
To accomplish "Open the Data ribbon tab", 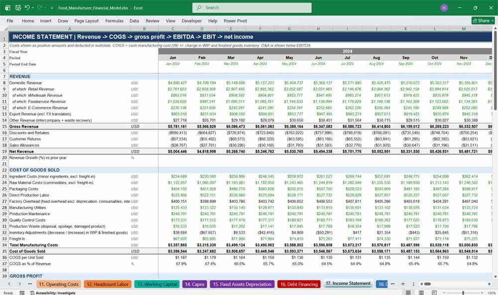I will click(x=134, y=20).
